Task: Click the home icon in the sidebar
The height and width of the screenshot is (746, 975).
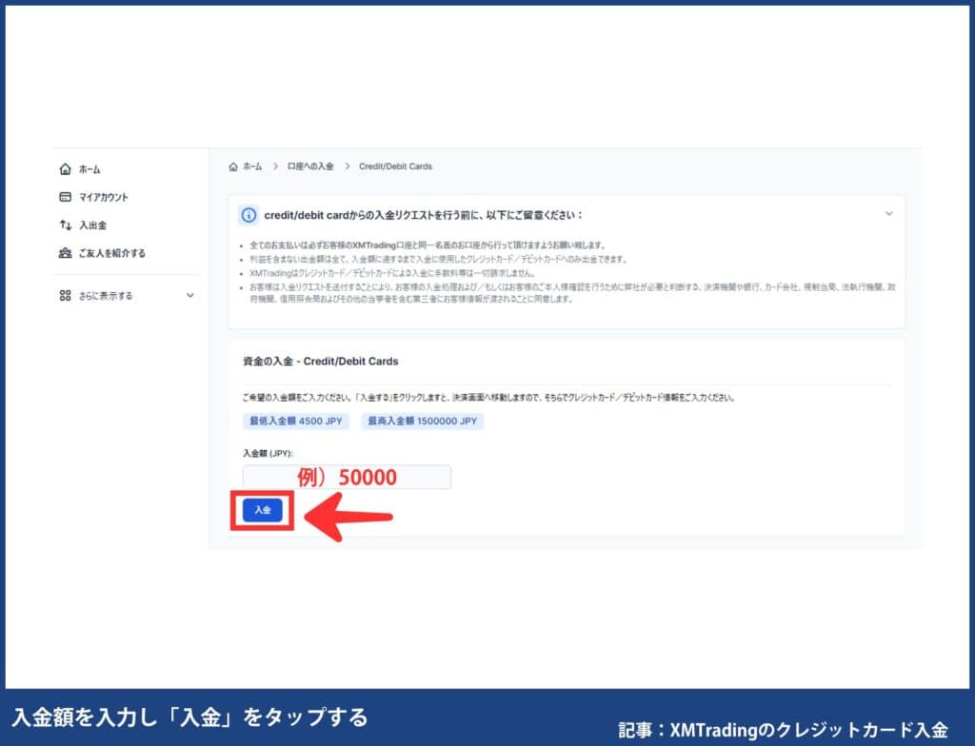Action: pyautogui.click(x=67, y=168)
